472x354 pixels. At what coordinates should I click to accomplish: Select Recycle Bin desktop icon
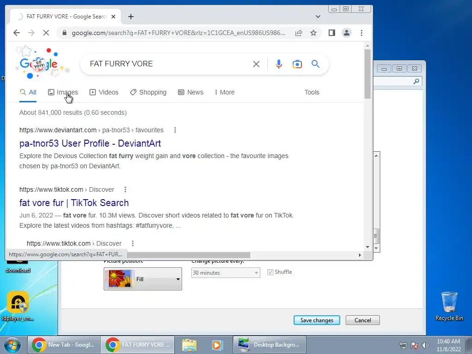[x=449, y=306]
